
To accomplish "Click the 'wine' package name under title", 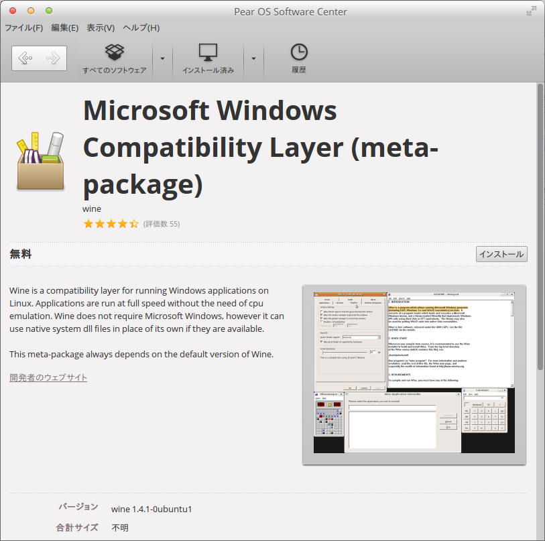I will pyautogui.click(x=92, y=209).
